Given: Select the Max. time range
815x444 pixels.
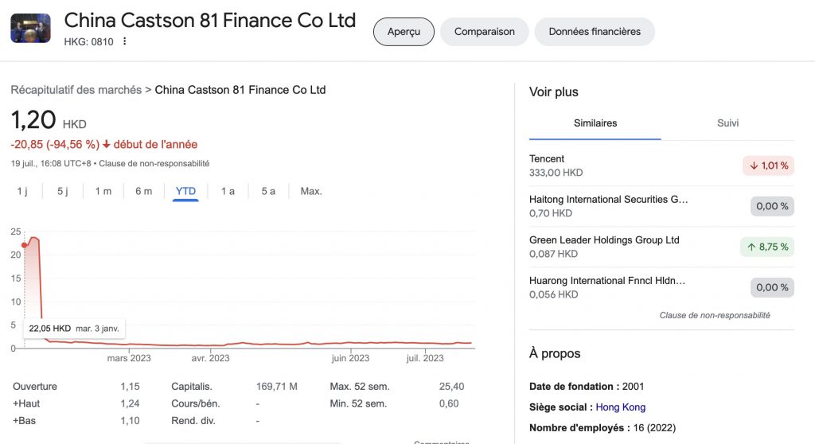Looking at the screenshot, I should tap(311, 191).
